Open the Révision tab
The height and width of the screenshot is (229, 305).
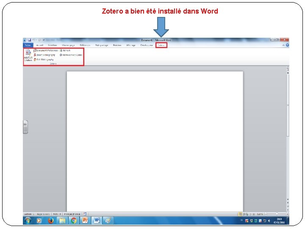pos(117,45)
